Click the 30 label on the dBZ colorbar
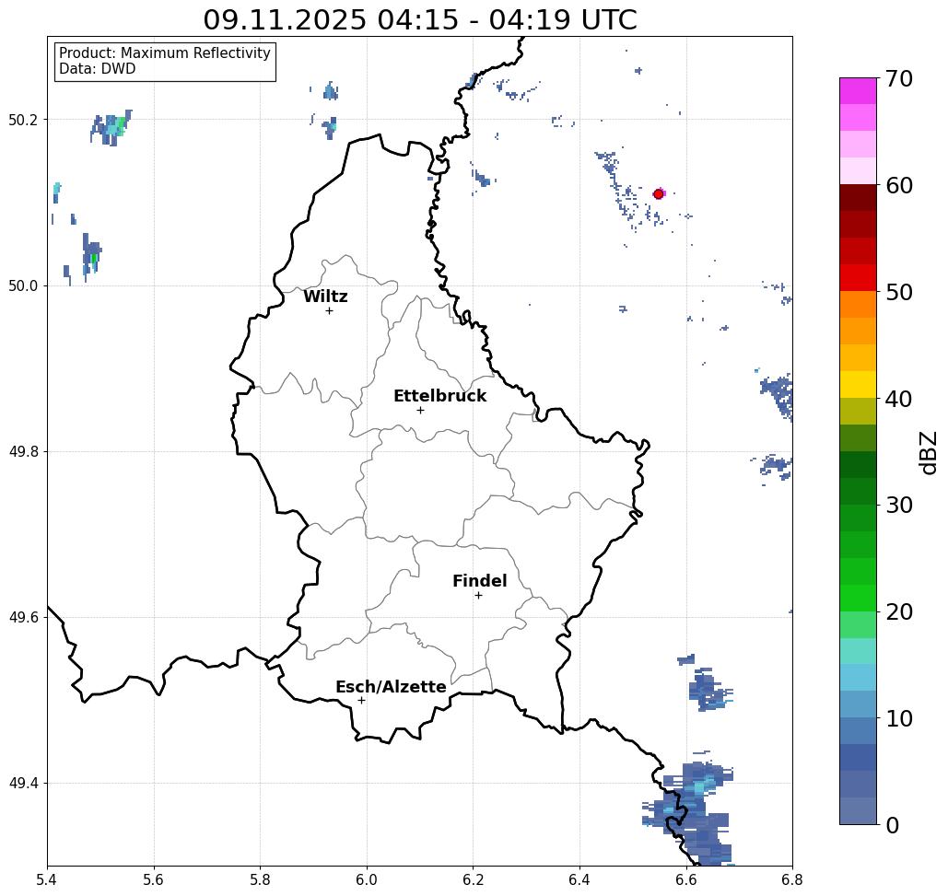 click(898, 505)
